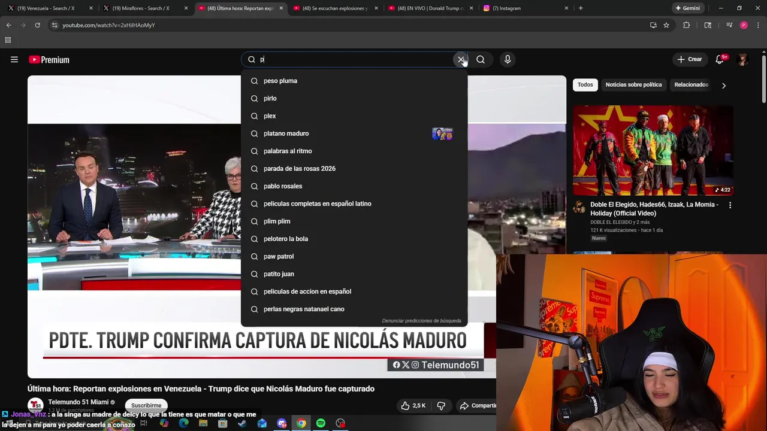Open the Crear upload menu
767x431 pixels.
tap(689, 59)
